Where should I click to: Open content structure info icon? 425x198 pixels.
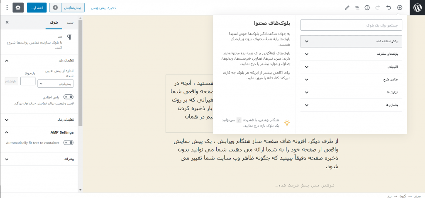click(367, 7)
